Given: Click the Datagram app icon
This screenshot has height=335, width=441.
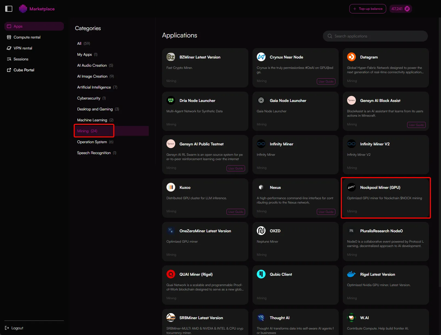Looking at the screenshot, I should pos(351,57).
